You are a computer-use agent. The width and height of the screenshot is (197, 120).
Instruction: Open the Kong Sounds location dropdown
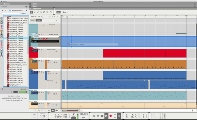tap(16, 10)
